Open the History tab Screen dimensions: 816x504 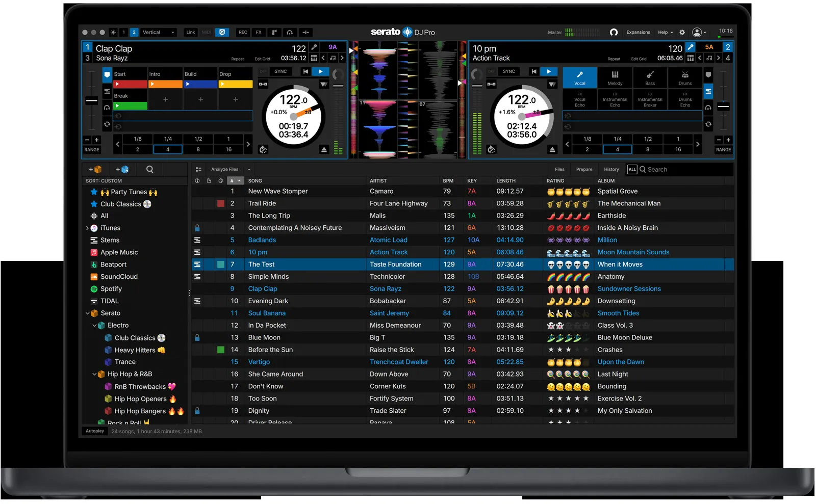click(x=611, y=170)
